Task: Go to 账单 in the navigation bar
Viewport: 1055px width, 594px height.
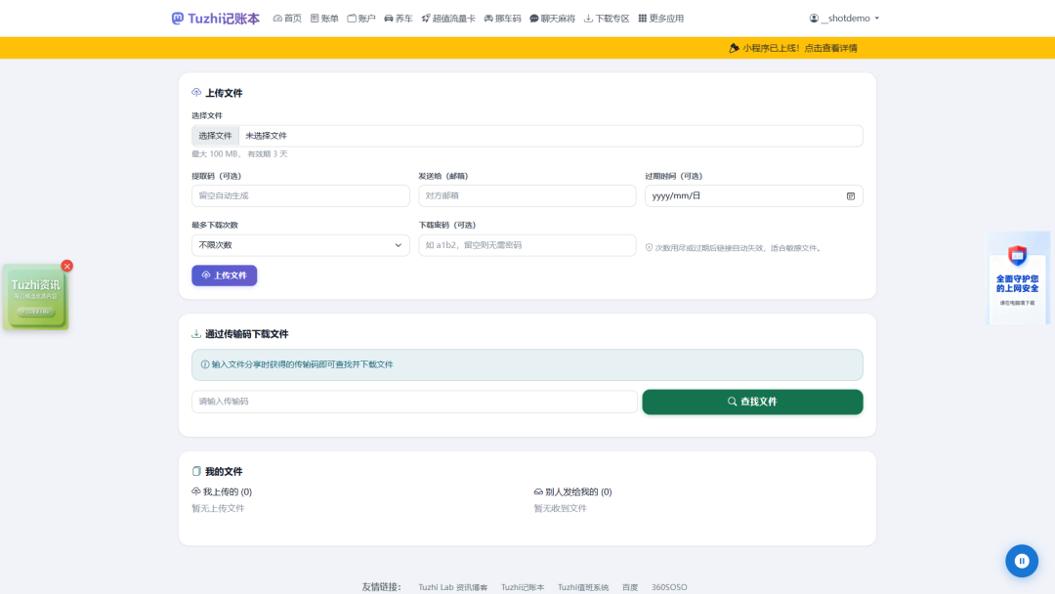Action: (x=324, y=19)
